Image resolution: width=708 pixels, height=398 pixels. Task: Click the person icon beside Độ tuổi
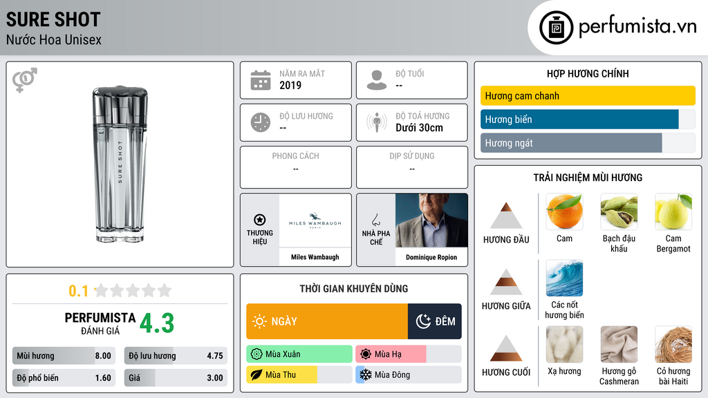(x=377, y=80)
